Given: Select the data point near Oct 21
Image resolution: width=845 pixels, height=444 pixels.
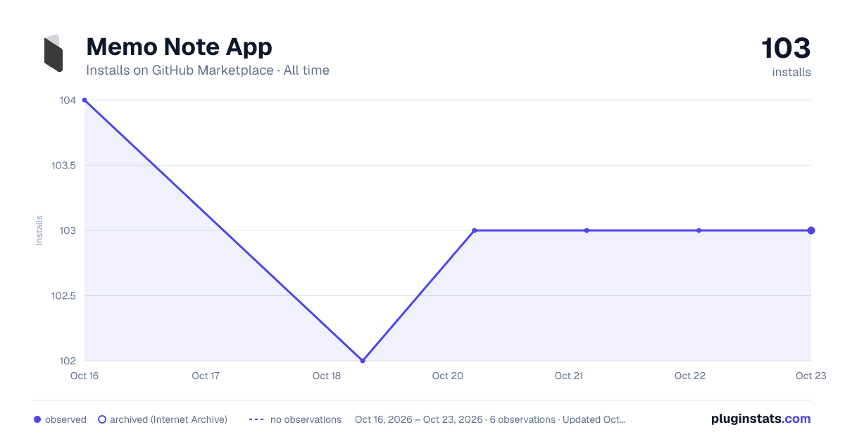Looking at the screenshot, I should point(587,230).
